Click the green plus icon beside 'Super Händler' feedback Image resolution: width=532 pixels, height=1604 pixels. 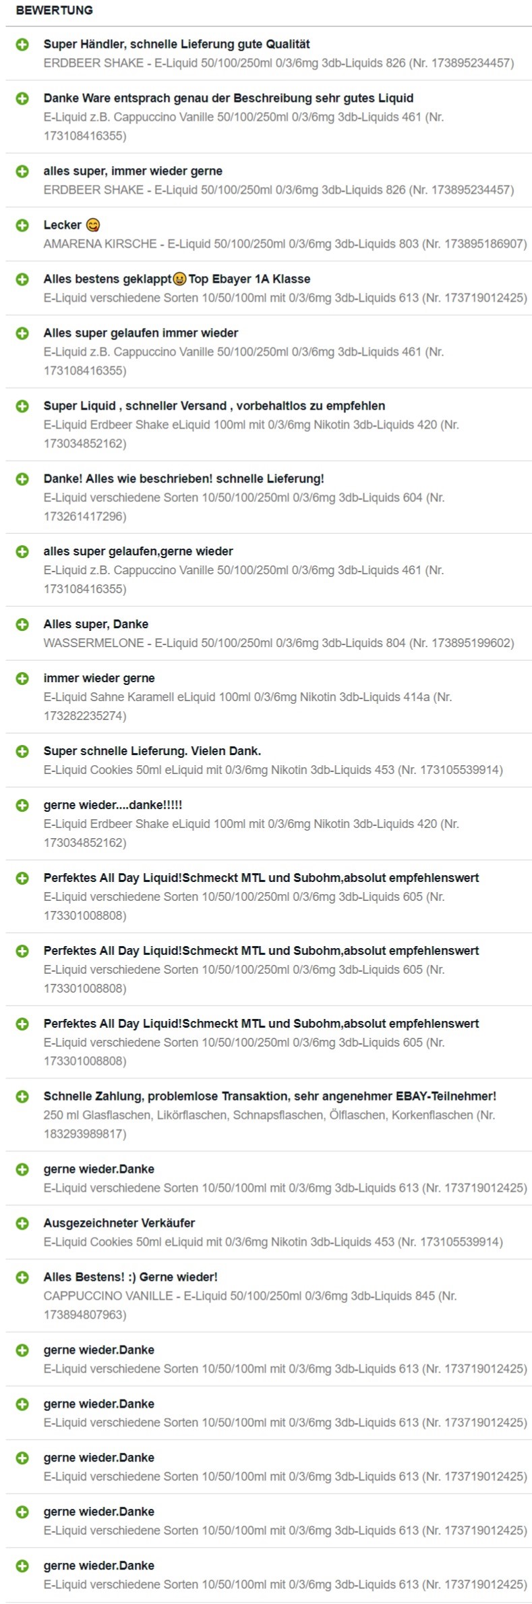point(22,45)
